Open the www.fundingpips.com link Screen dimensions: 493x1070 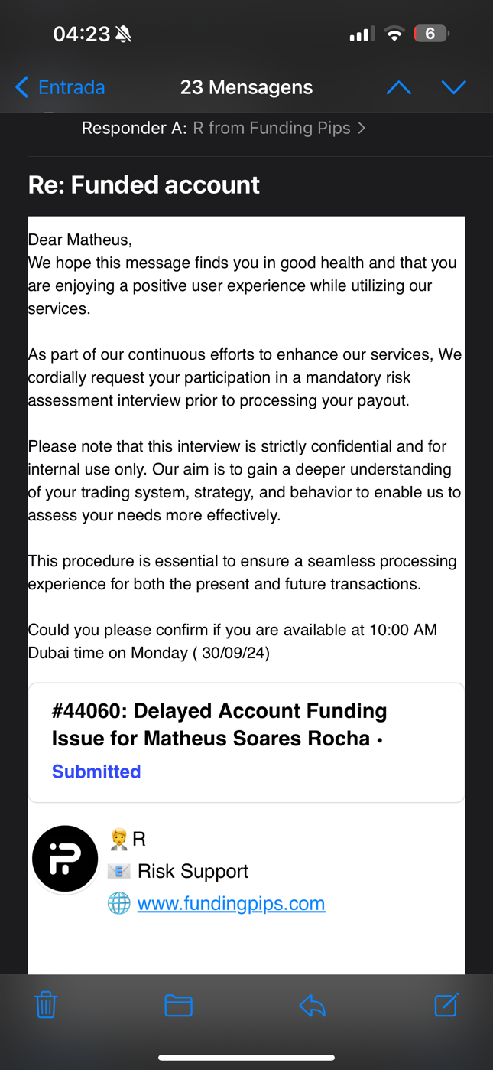click(231, 903)
